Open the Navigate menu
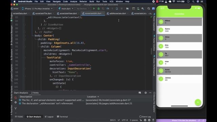Screen dimensions: 217x122 pyautogui.click(x=57, y=1)
